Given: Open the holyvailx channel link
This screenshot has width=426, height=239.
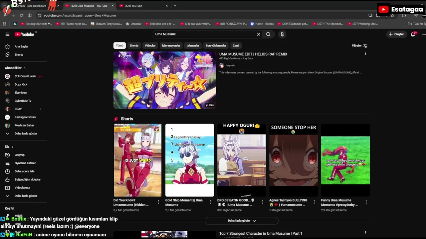Looking at the screenshot, I should click(x=230, y=65).
